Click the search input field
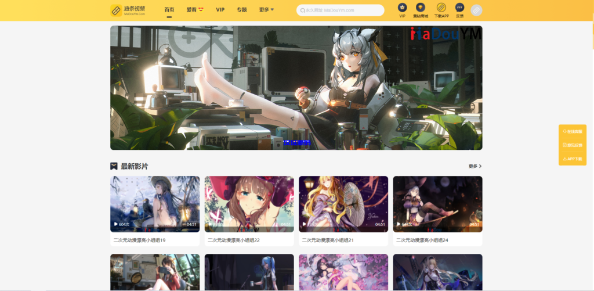Image resolution: width=594 pixels, height=291 pixels. point(342,10)
